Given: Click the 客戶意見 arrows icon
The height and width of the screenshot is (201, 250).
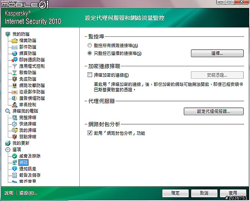Looking at the screenshot, I should pyautogui.click(x=14, y=181).
